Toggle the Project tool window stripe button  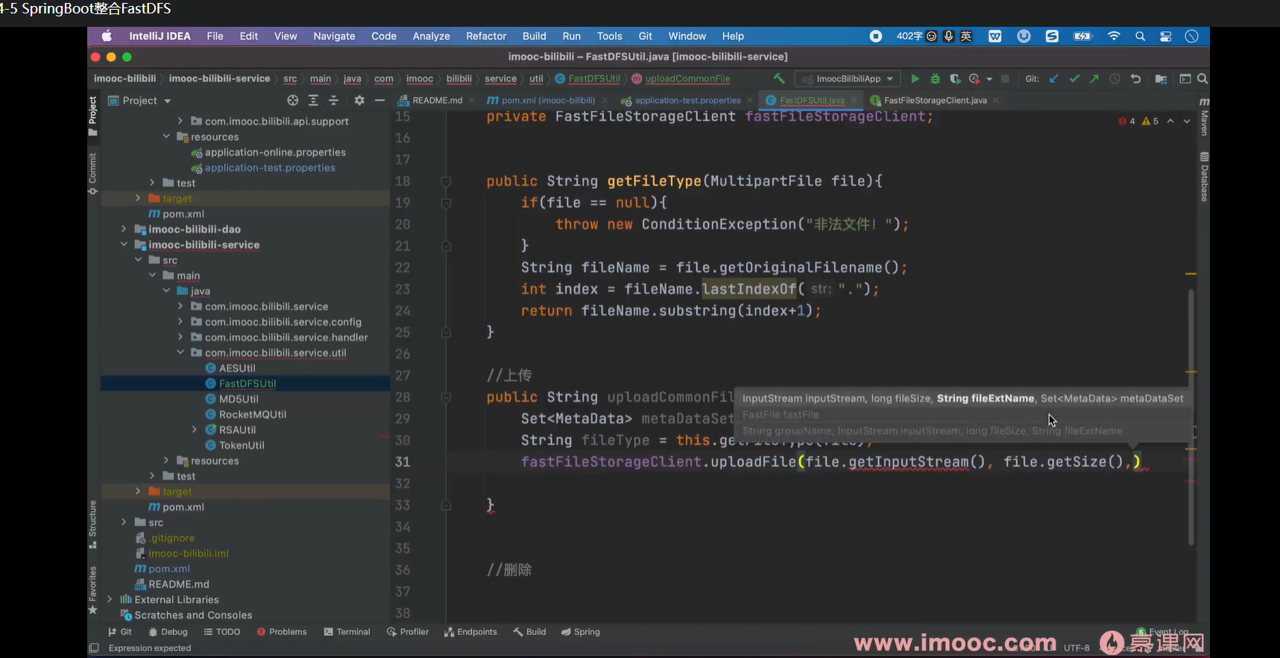click(92, 116)
